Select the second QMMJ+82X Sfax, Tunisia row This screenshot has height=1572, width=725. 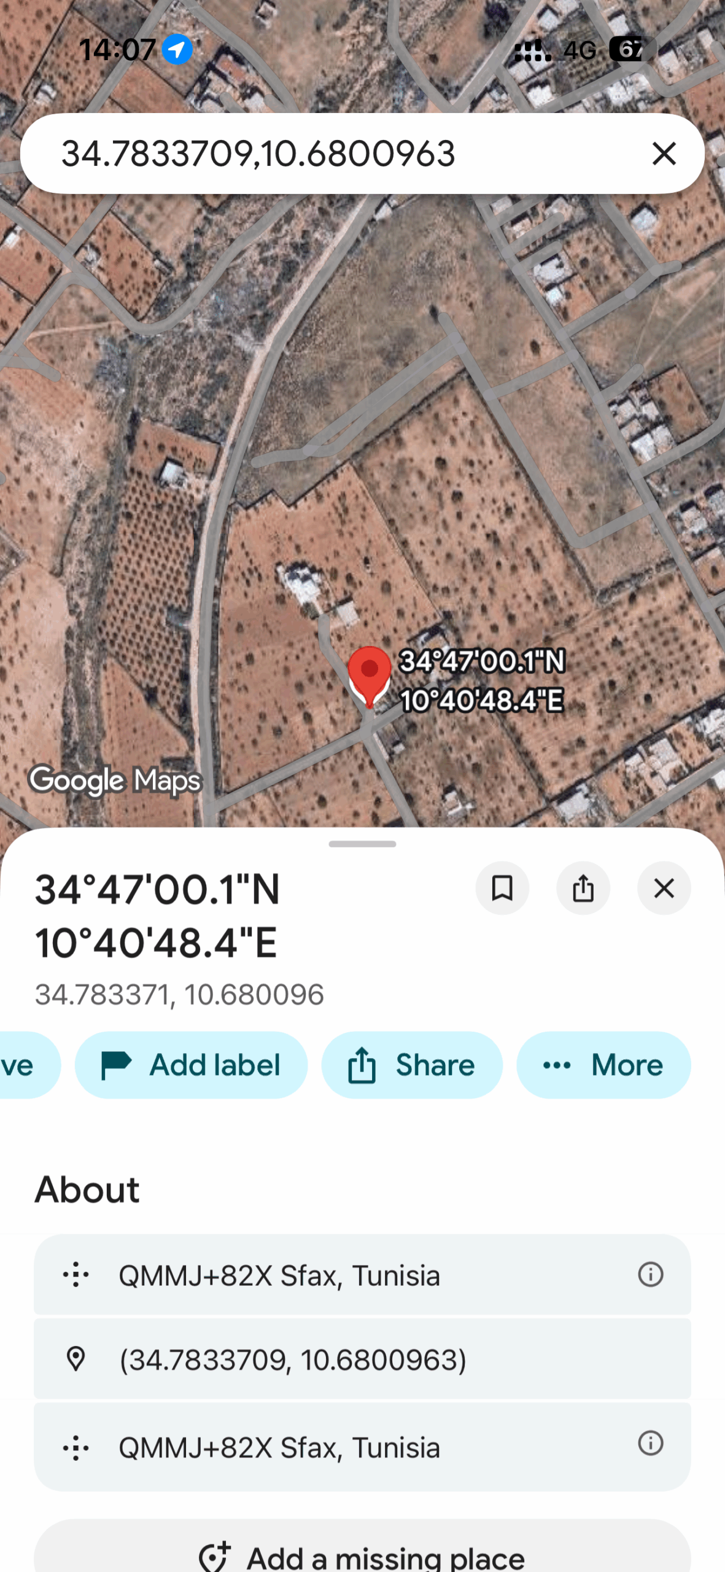tap(362, 1447)
